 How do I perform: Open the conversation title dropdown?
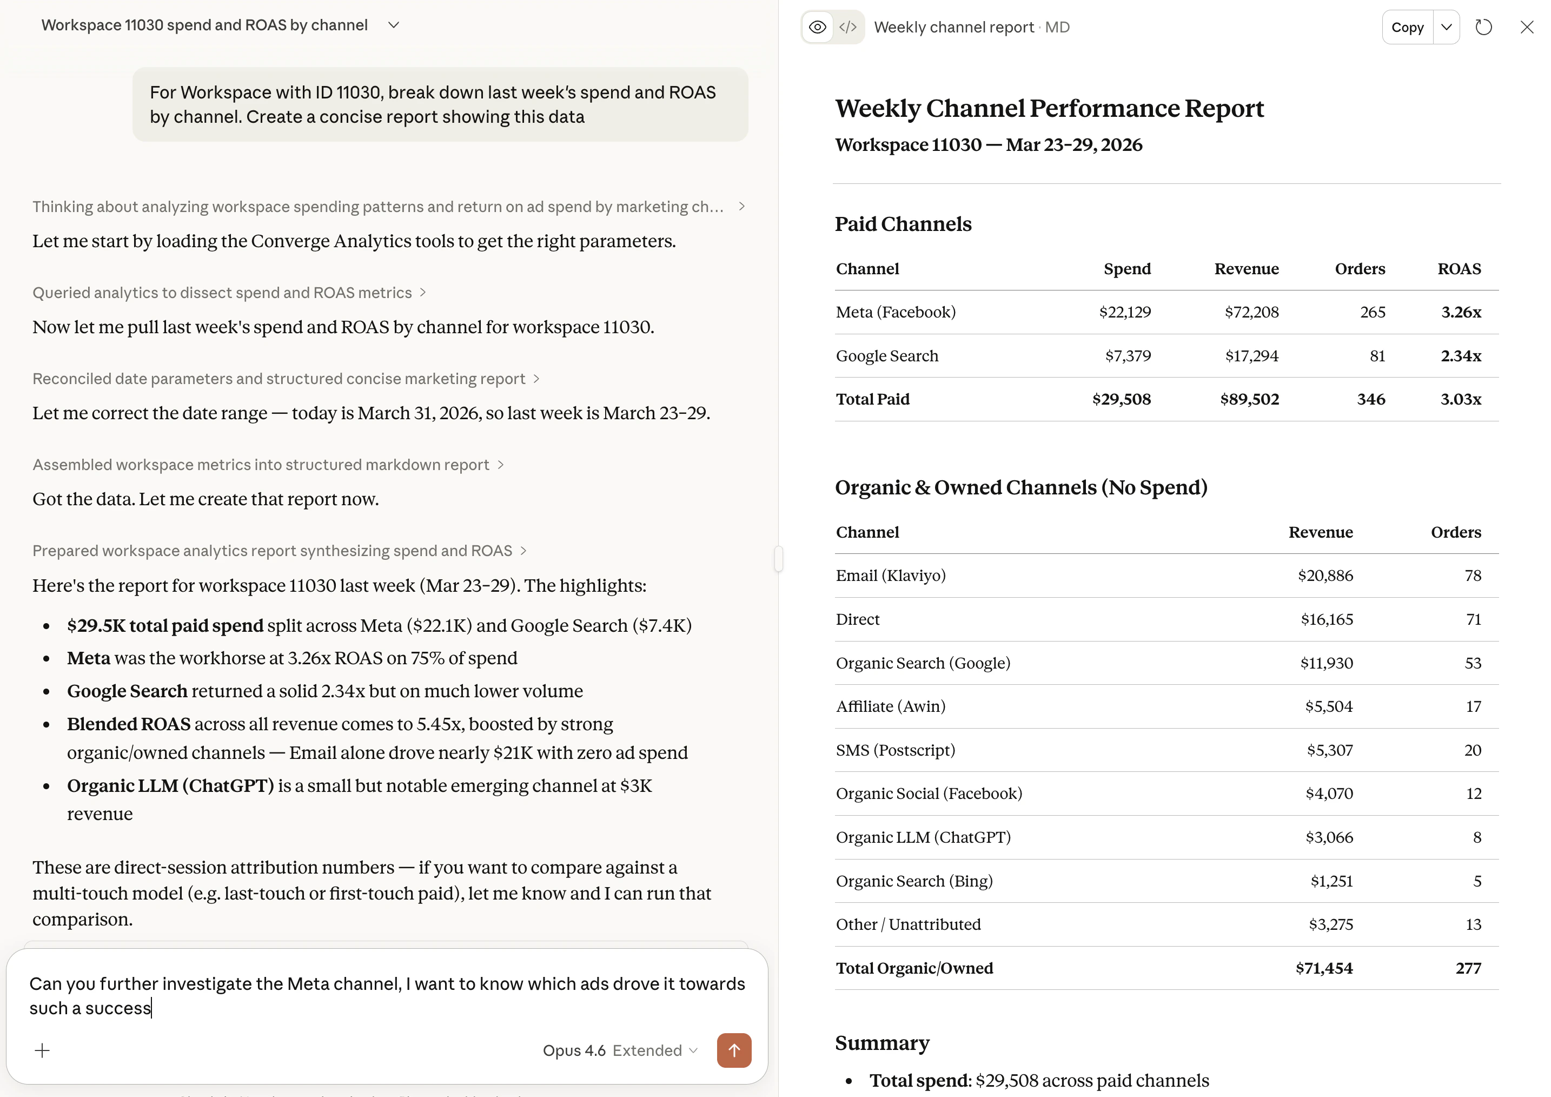pyautogui.click(x=393, y=24)
